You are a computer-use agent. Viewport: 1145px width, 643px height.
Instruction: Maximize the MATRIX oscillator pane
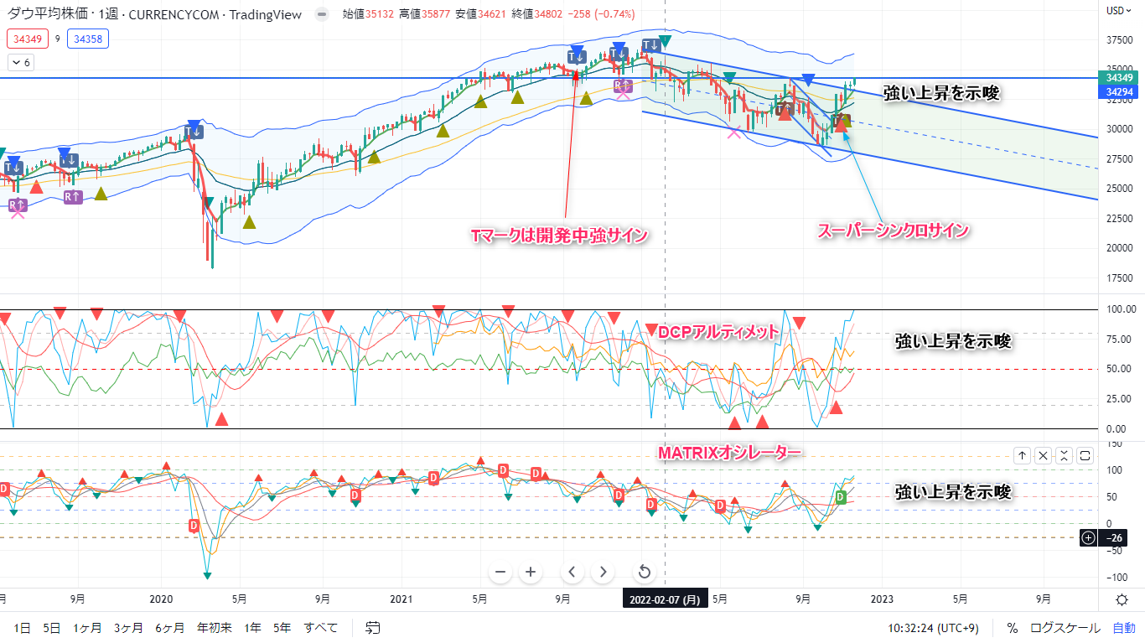[x=1085, y=455]
